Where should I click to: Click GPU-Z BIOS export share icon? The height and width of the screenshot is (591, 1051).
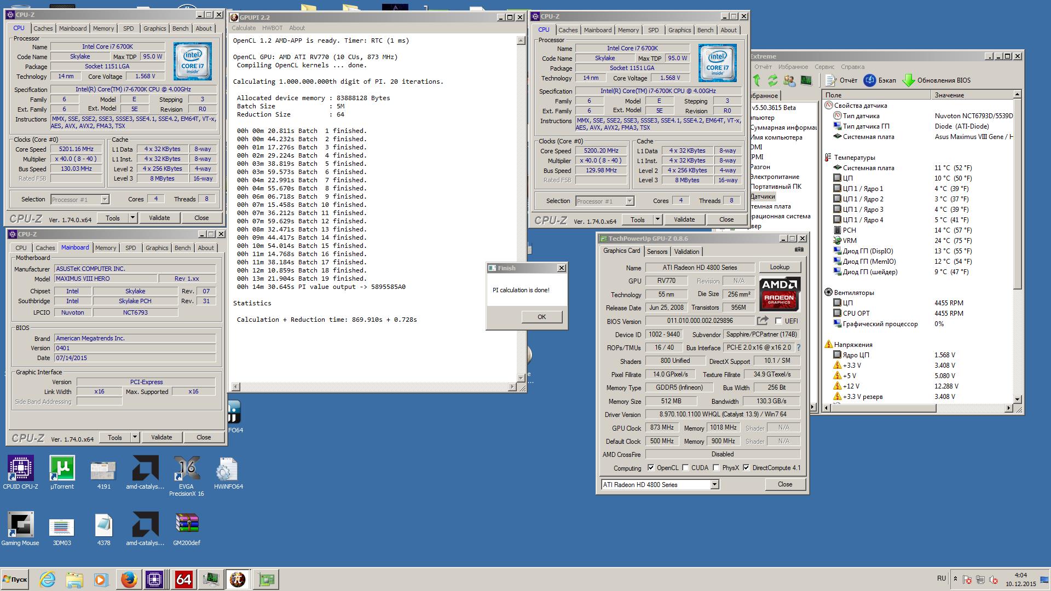(x=763, y=321)
